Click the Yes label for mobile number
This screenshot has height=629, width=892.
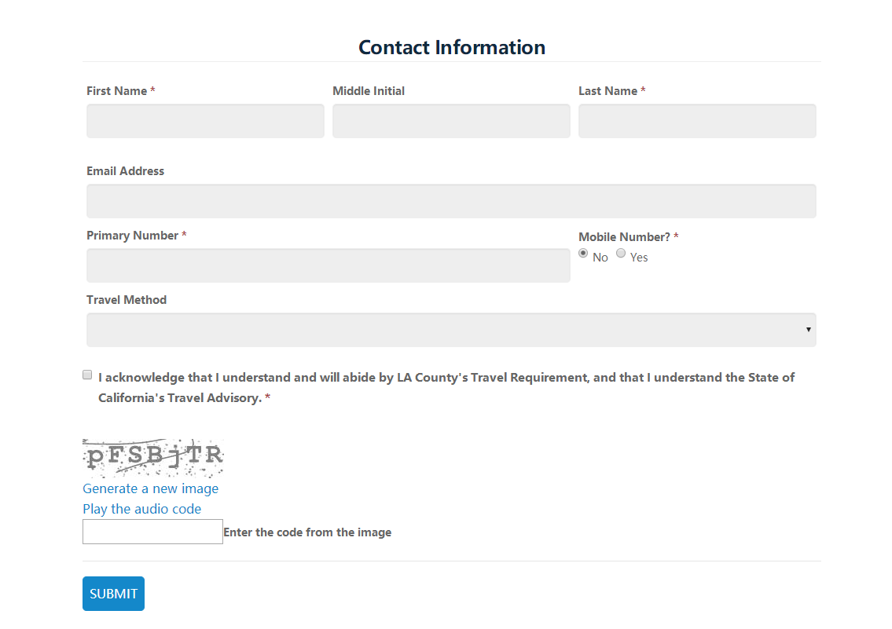(x=639, y=258)
